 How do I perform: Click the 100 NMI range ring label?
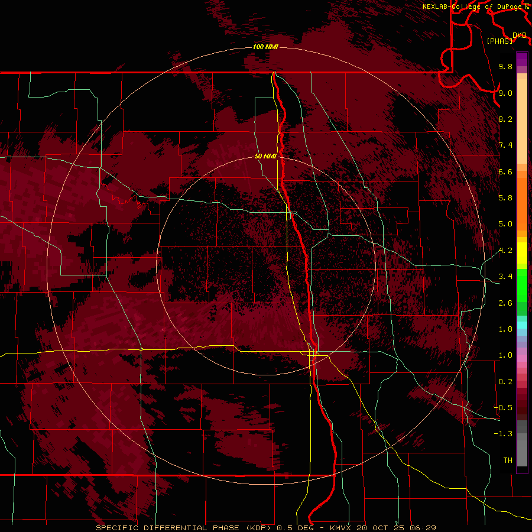[265, 47]
